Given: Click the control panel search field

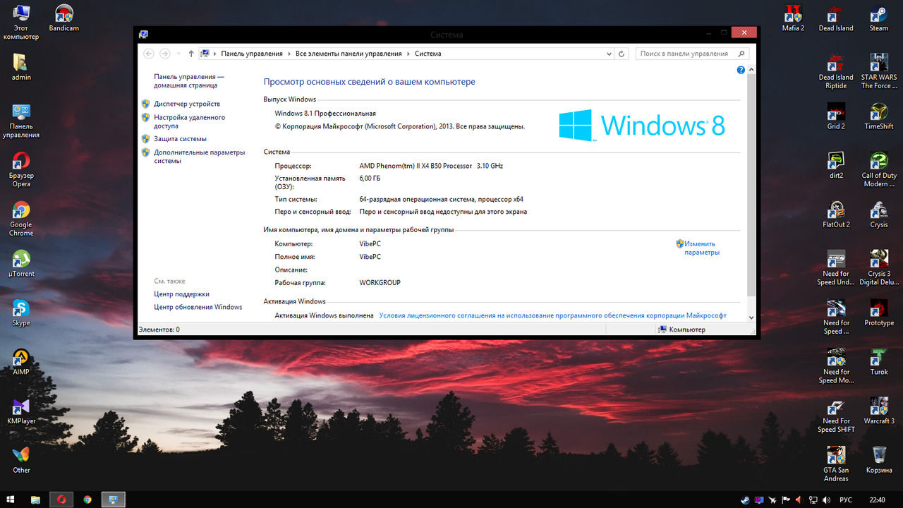Looking at the screenshot, I should tap(691, 54).
